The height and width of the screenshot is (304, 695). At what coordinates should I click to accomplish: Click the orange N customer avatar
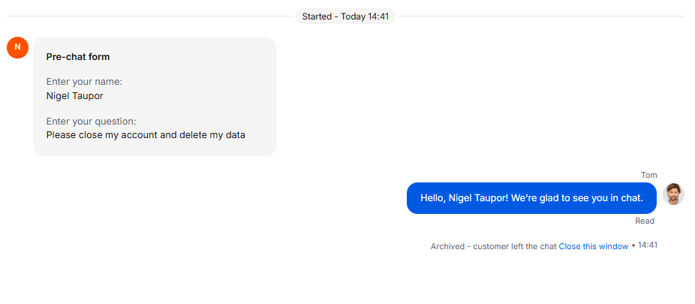pyautogui.click(x=18, y=47)
